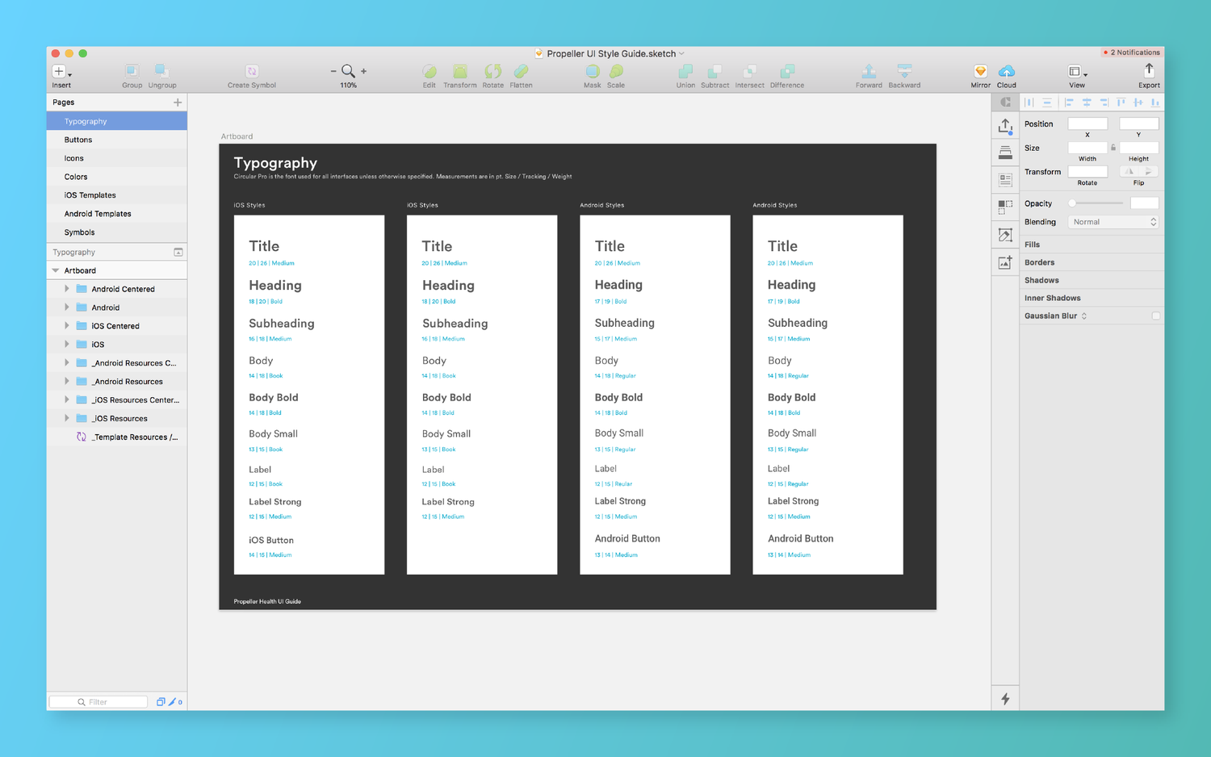Click the Craft image-plus stock icon
The width and height of the screenshot is (1211, 757).
coord(1005,262)
